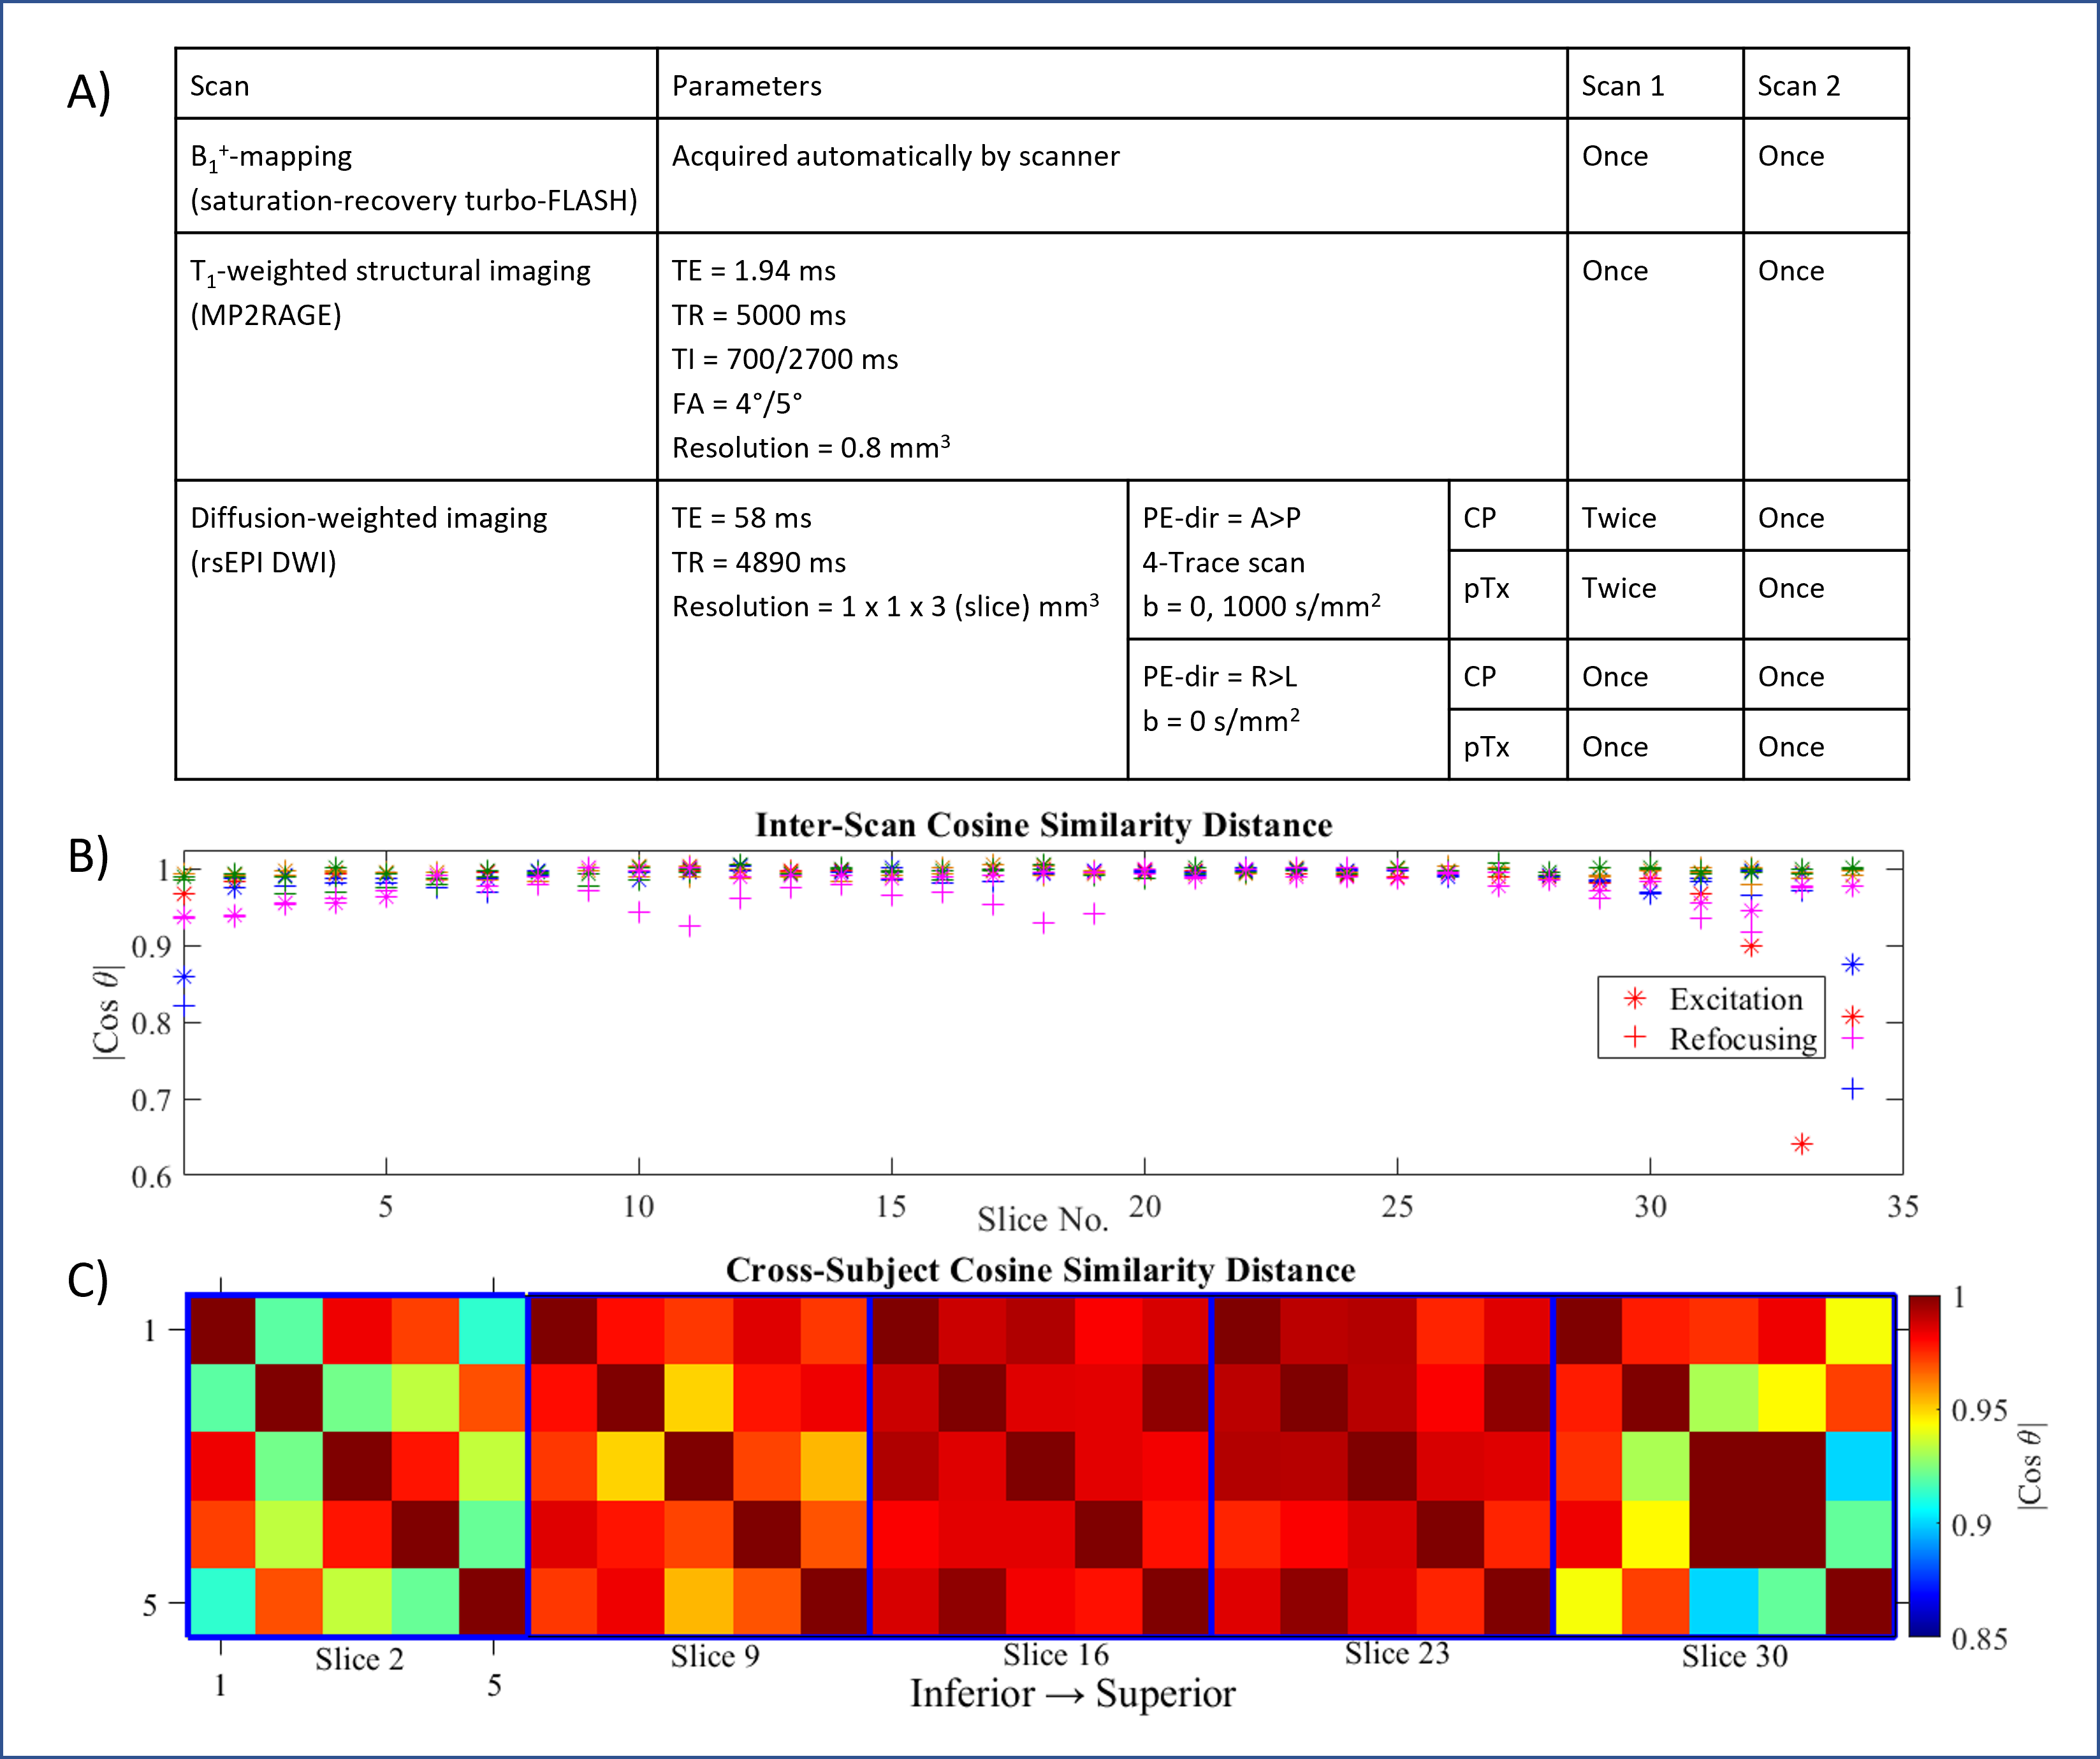Click the magenta plus marker at slice 11
The height and width of the screenshot is (1759, 2100).
(689, 927)
